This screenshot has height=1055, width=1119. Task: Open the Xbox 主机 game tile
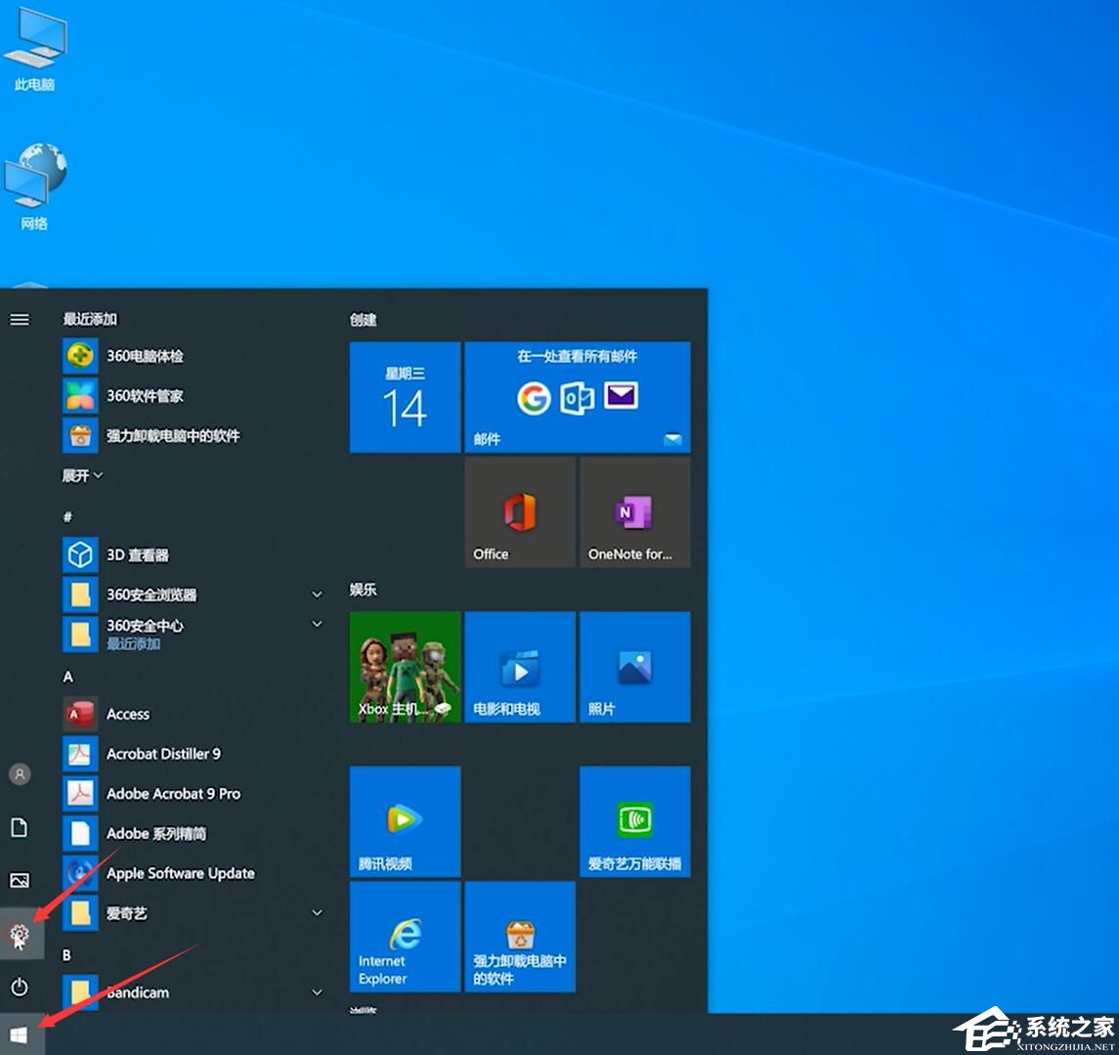[x=405, y=667]
